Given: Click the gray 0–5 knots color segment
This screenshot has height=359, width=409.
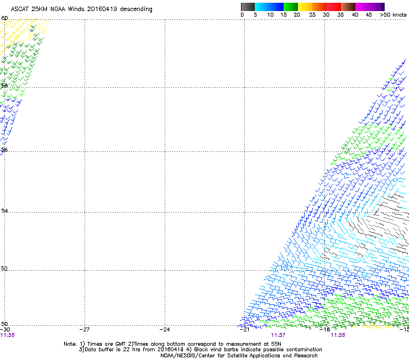Looking at the screenshot, I should [x=248, y=7].
